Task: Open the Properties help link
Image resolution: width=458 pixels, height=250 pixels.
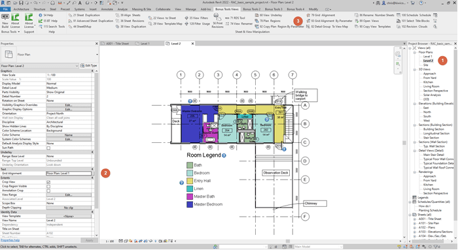Action: [10, 240]
